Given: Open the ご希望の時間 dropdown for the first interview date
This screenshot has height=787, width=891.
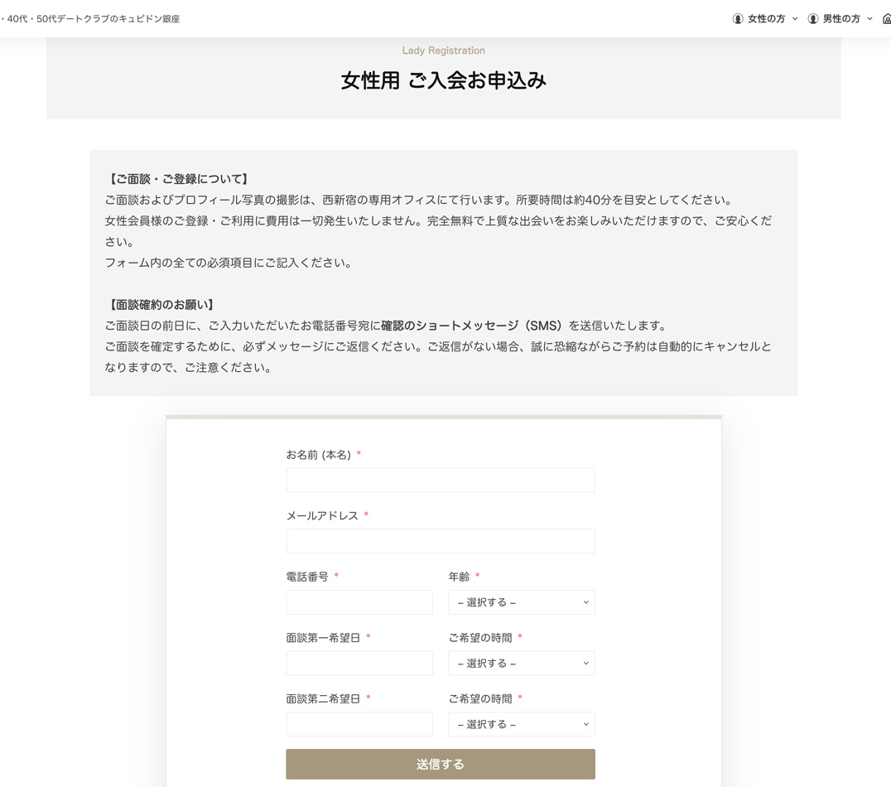Looking at the screenshot, I should (521, 663).
